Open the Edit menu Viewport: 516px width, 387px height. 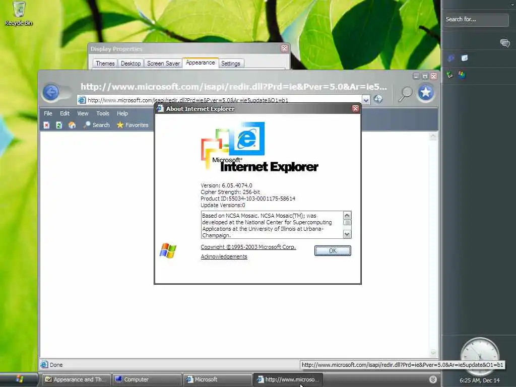click(x=64, y=113)
